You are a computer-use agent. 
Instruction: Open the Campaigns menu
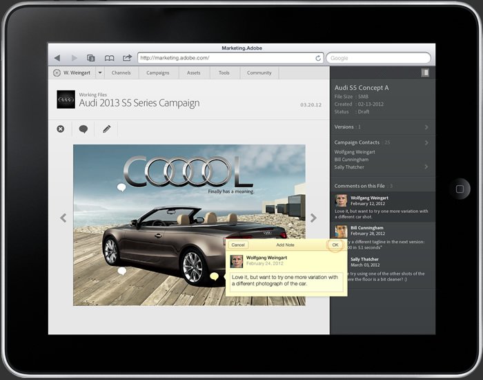[x=158, y=73]
